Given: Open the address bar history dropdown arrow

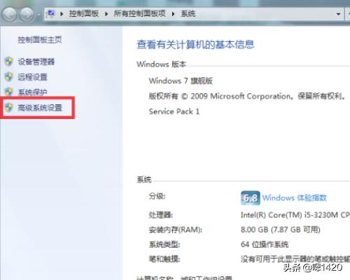Looking at the screenshot, I should 339,14.
